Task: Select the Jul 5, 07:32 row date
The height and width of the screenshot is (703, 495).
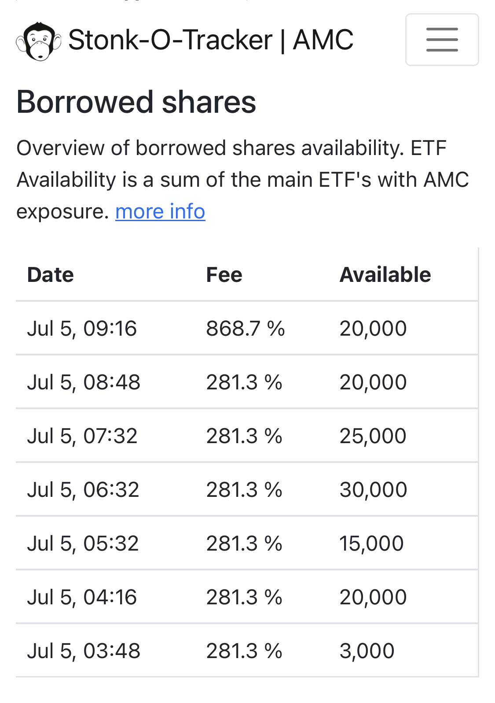Action: pos(82,436)
